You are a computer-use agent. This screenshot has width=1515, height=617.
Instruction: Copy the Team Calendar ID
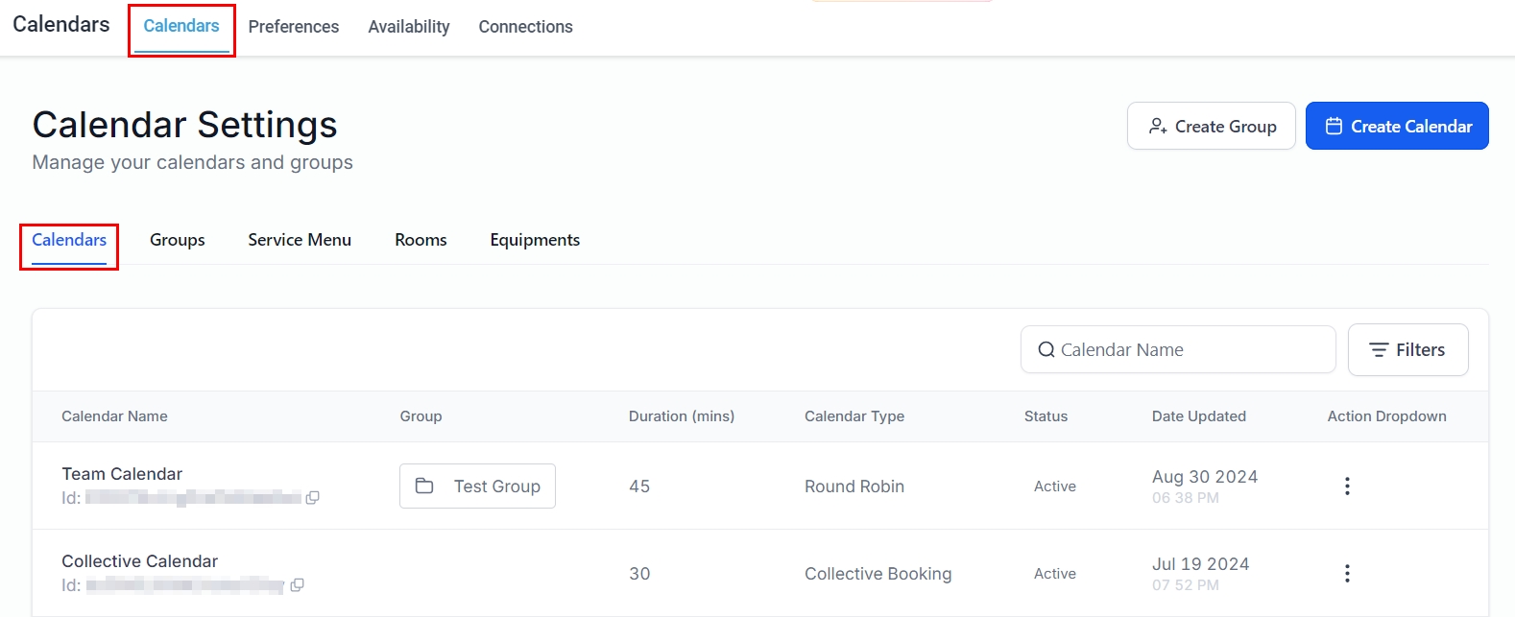pyautogui.click(x=312, y=498)
